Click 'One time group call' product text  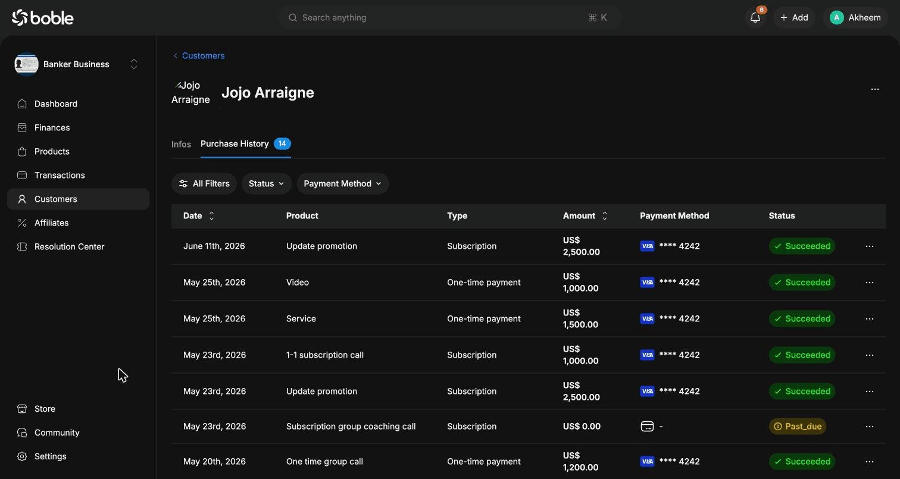(x=324, y=462)
